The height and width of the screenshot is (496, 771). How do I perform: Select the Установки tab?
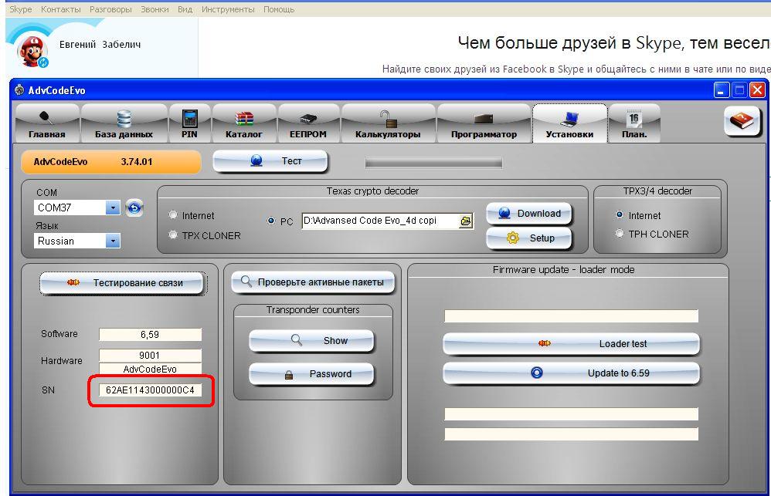click(569, 123)
